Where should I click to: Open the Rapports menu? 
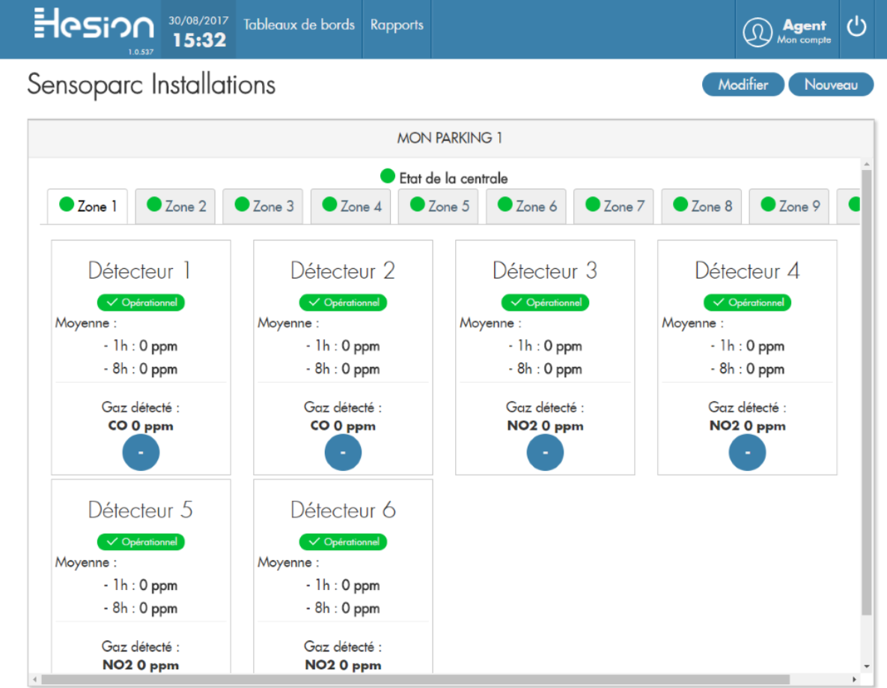tap(397, 25)
